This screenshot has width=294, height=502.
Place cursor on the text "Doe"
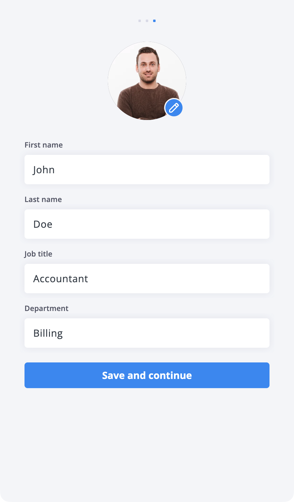point(43,224)
